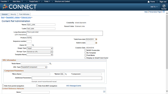
Task: Open the Personalize Page link
Action: click(155, 12)
